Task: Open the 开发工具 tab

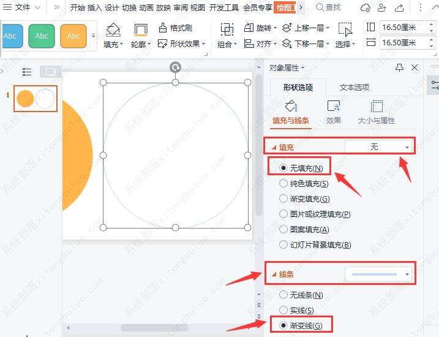Action: [224, 7]
